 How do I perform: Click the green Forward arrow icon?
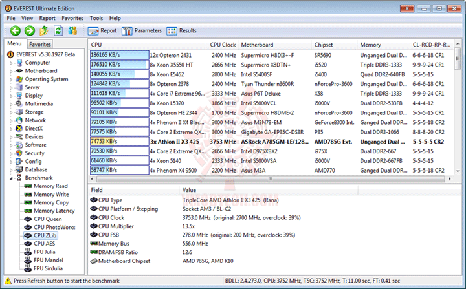29,30
